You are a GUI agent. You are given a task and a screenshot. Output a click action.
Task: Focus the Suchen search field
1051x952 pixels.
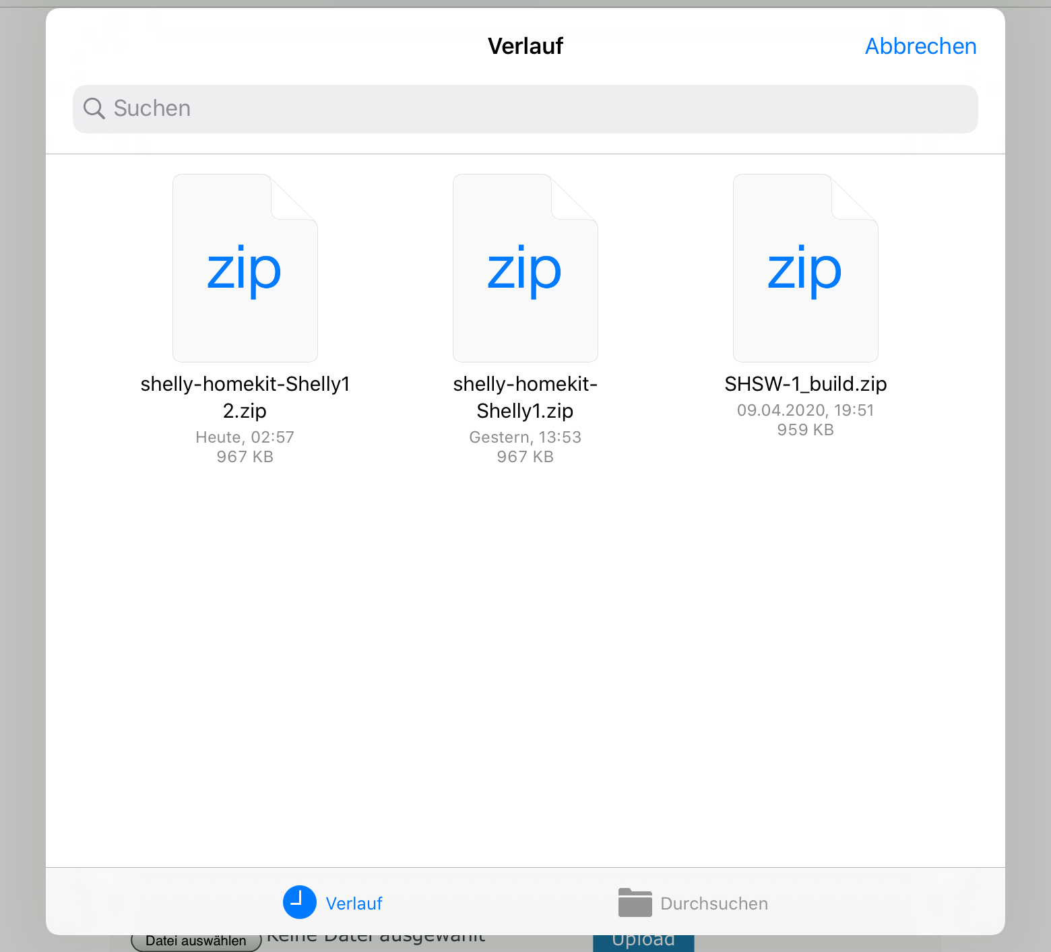(x=525, y=108)
